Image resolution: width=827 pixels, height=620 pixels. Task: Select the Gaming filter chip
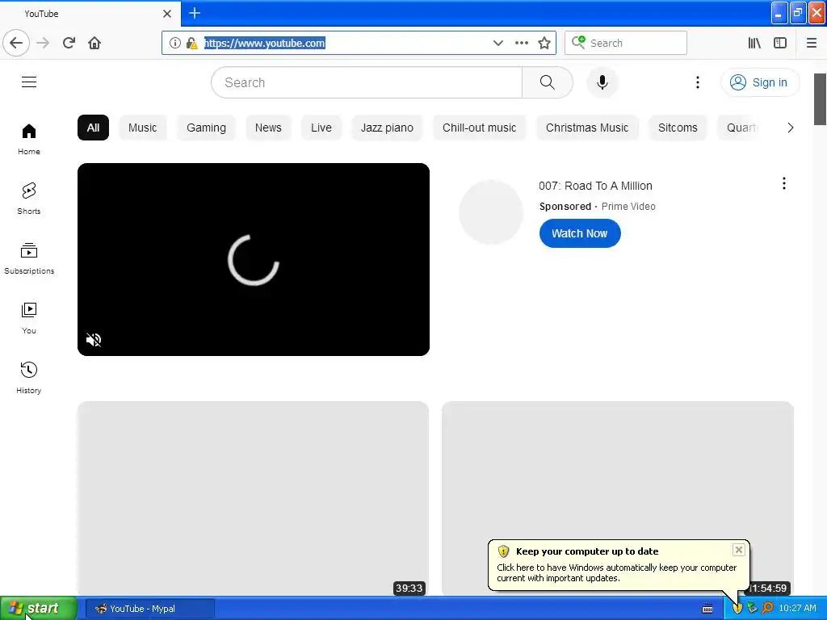tap(206, 128)
